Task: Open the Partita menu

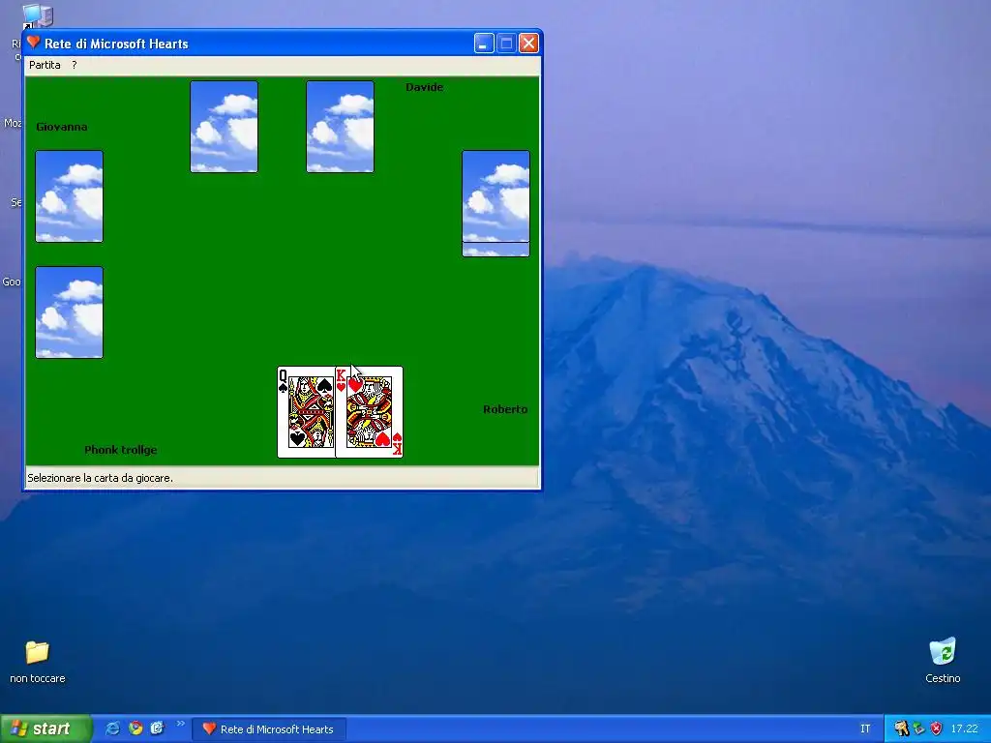Action: pyautogui.click(x=45, y=65)
